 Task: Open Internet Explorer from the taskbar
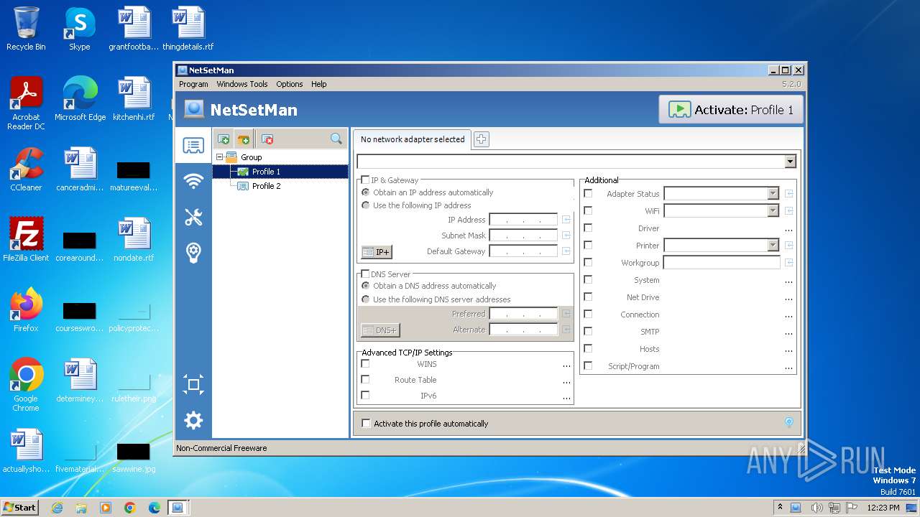coord(57,508)
